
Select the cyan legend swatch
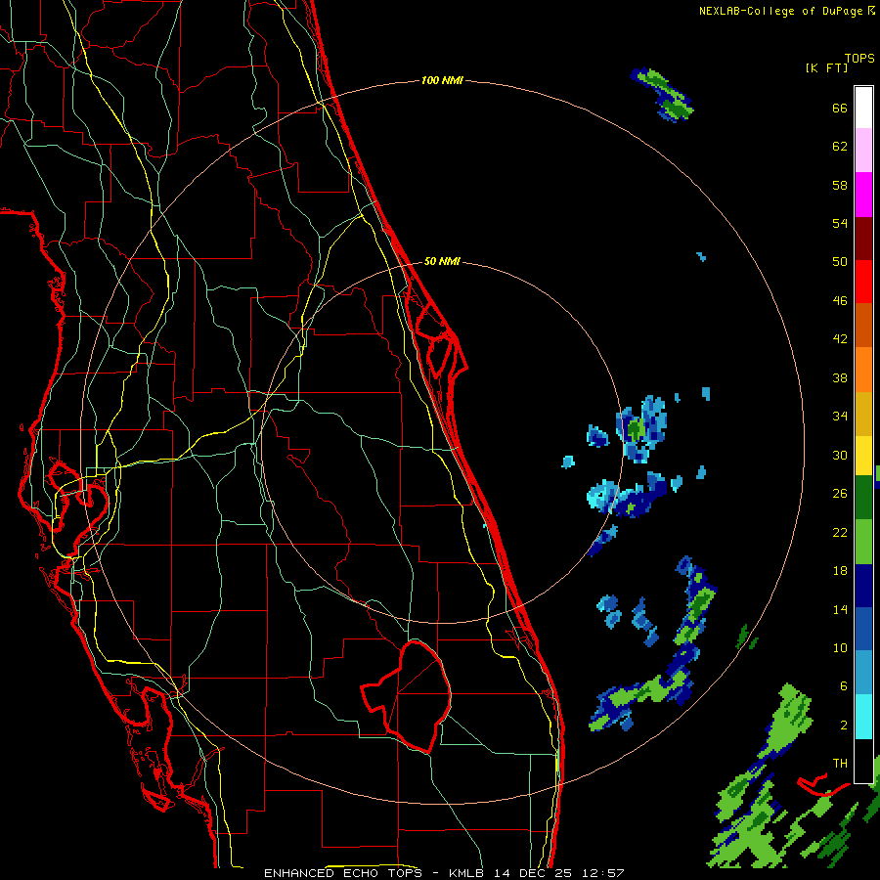point(863,717)
